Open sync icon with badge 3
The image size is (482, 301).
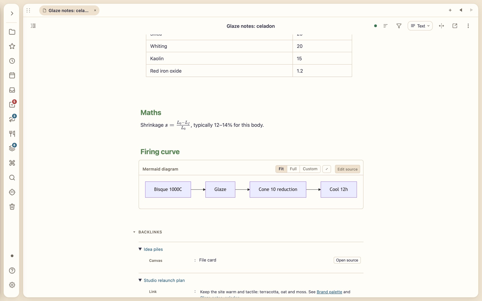click(x=12, y=119)
